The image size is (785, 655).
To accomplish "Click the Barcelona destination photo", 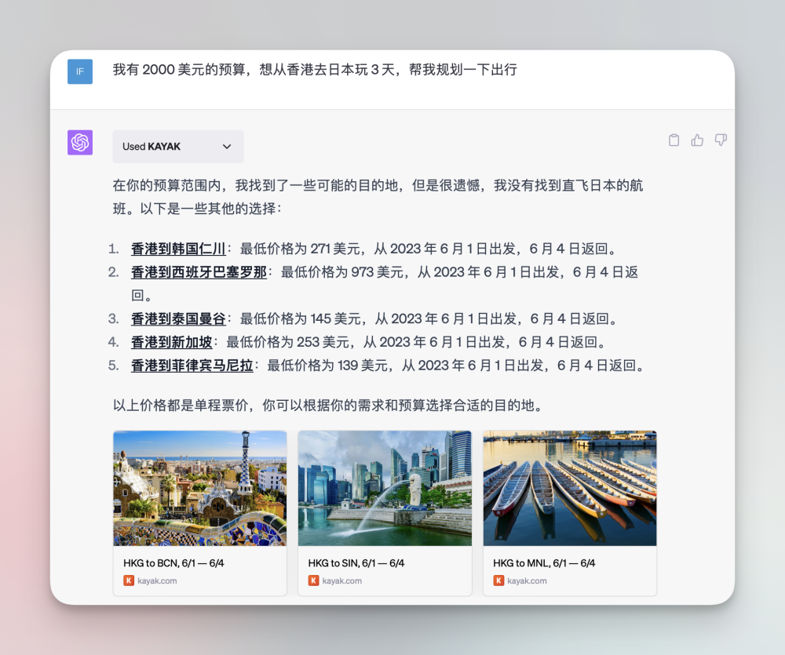I will click(x=199, y=487).
